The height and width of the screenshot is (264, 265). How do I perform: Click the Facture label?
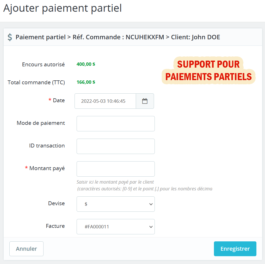pyautogui.click(x=55, y=226)
